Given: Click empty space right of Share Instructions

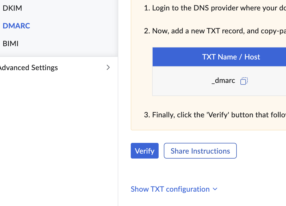Looking at the screenshot, I should (260, 151).
